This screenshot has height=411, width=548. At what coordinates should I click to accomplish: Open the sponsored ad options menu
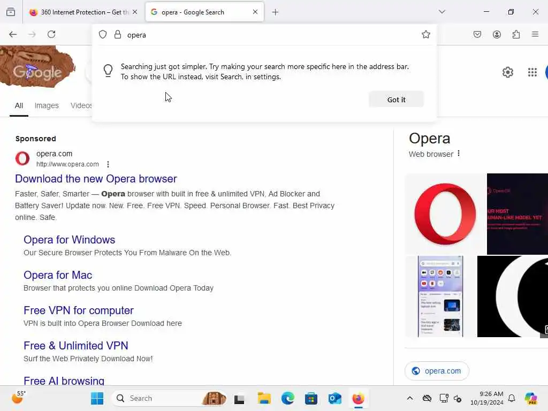coord(108,164)
